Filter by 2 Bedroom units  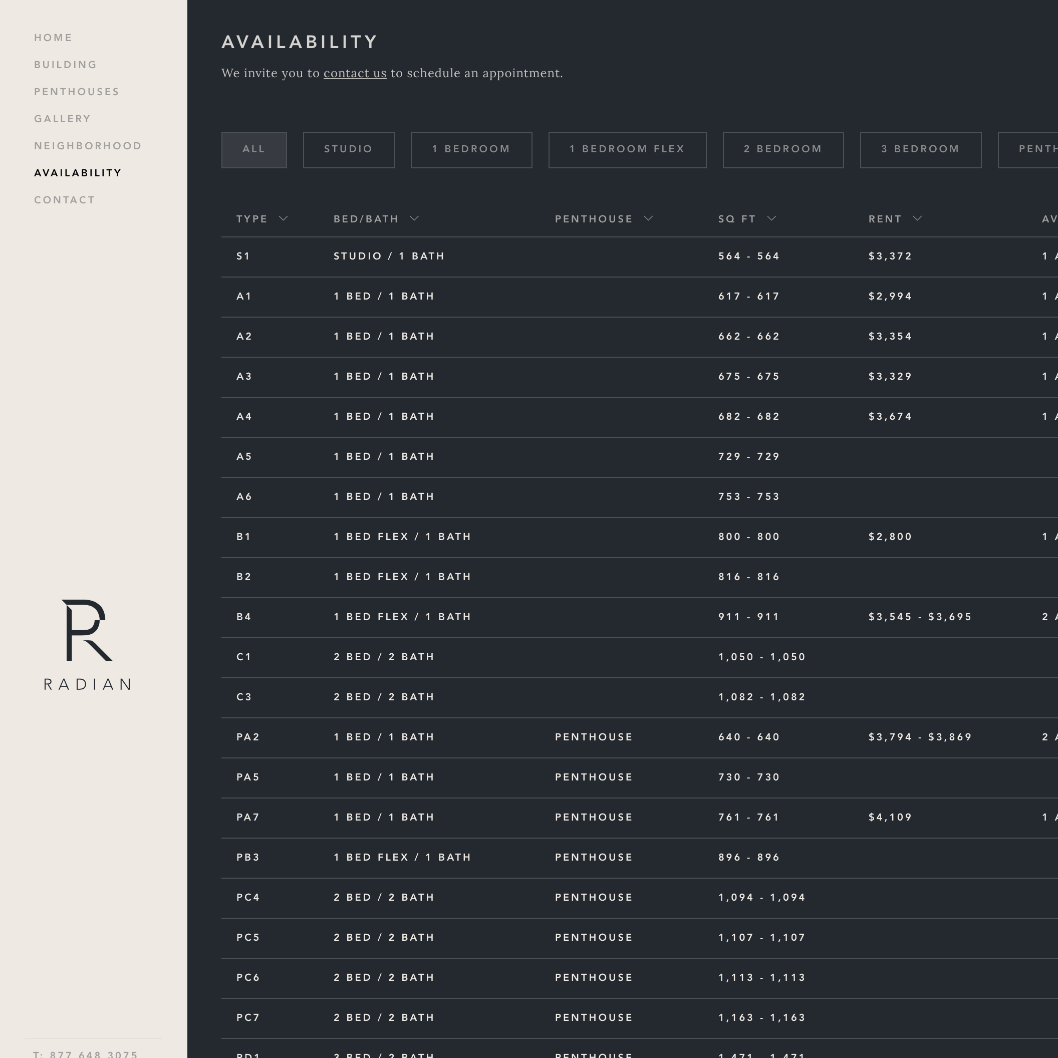pos(783,150)
